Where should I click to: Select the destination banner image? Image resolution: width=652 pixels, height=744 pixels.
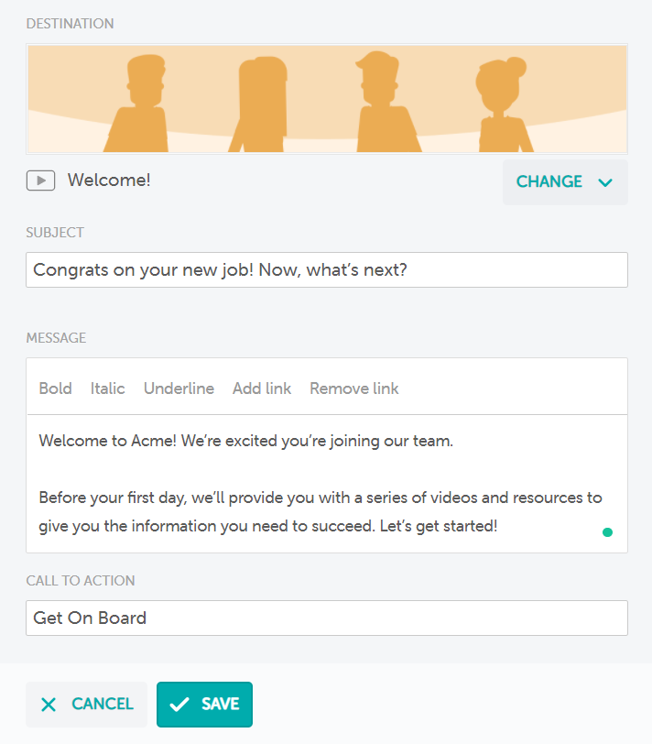[x=326, y=99]
